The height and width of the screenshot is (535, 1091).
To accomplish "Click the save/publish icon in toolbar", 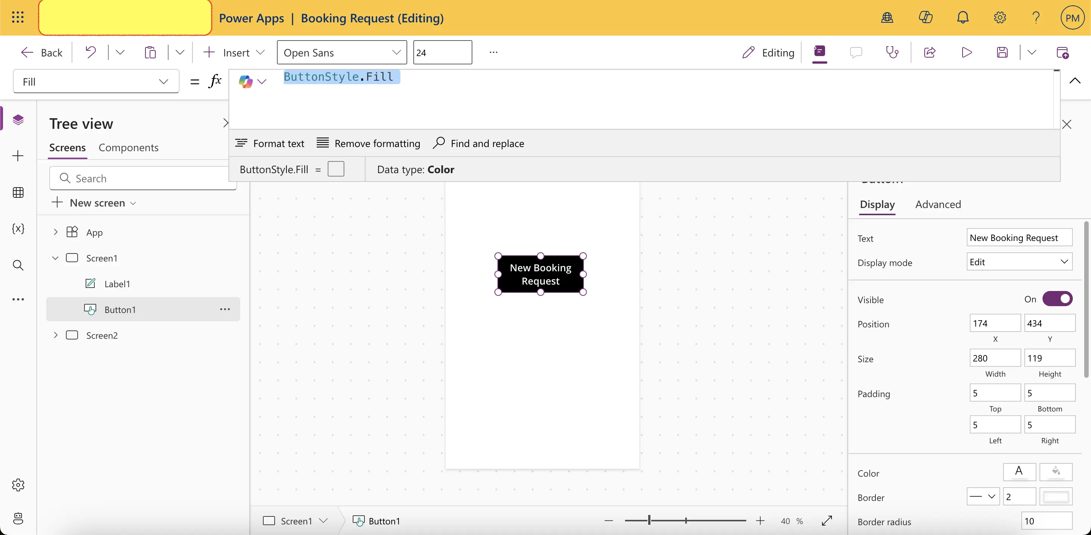I will coord(1003,52).
